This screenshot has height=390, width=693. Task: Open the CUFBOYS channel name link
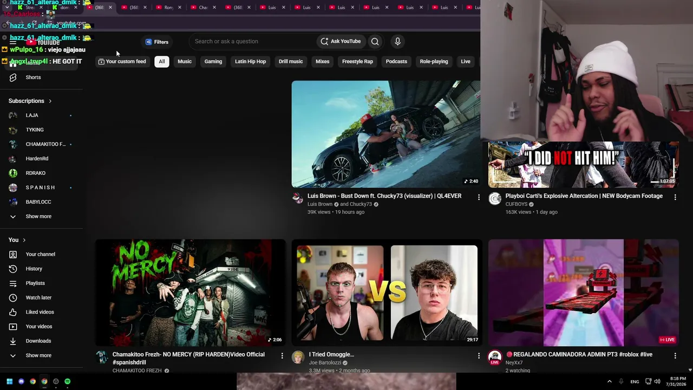pos(516,204)
